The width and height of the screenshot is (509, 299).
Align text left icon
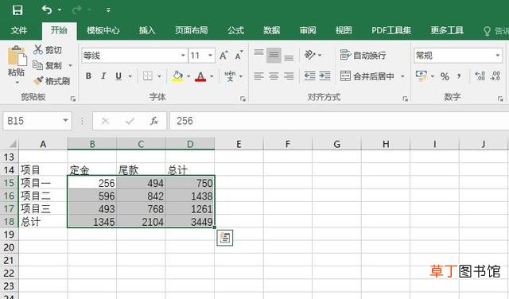[x=258, y=76]
